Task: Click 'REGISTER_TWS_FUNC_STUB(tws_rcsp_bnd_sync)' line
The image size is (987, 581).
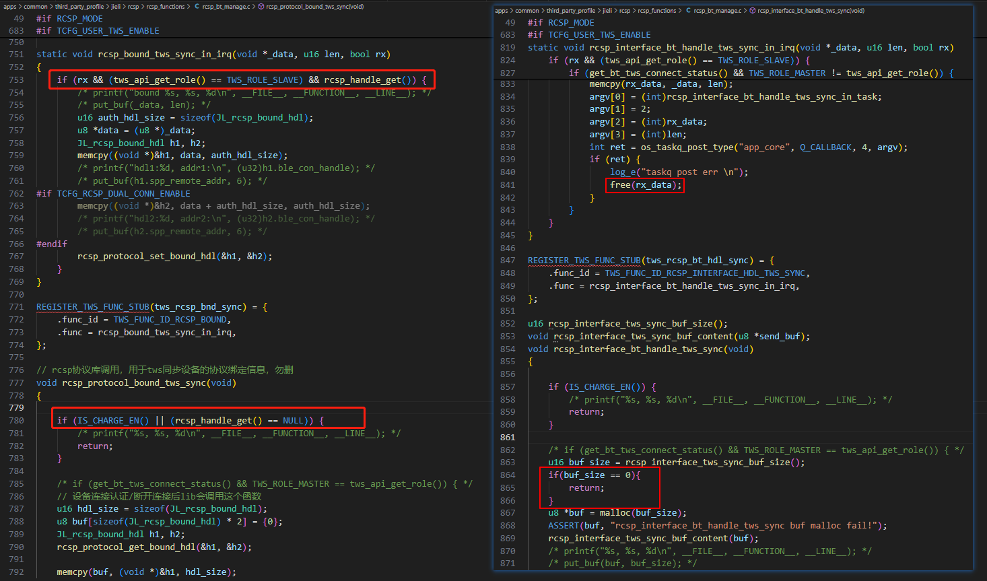Action: click(x=151, y=307)
